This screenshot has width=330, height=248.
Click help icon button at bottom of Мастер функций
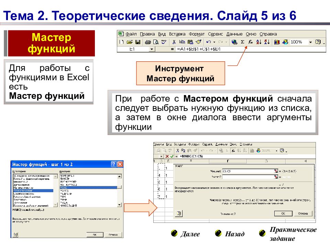pyautogui.click(x=15, y=234)
